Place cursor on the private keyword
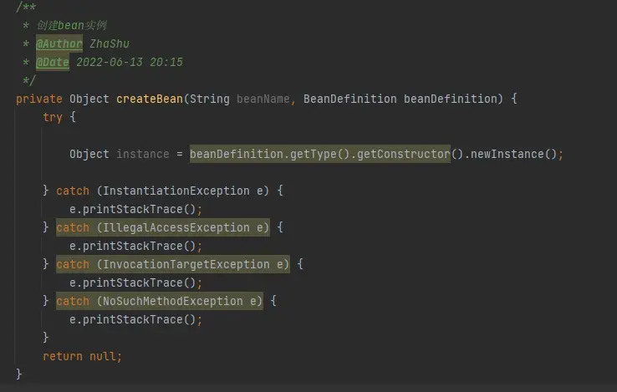The width and height of the screenshot is (617, 392). (39, 99)
